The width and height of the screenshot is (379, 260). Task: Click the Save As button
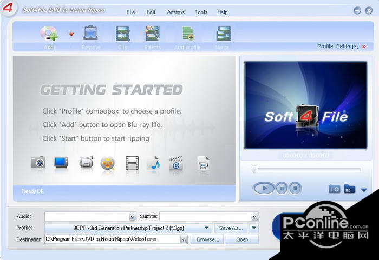231,228
